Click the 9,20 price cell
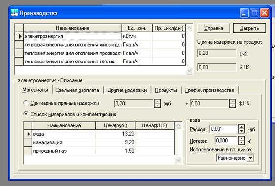275x186 pixels. click(115, 142)
